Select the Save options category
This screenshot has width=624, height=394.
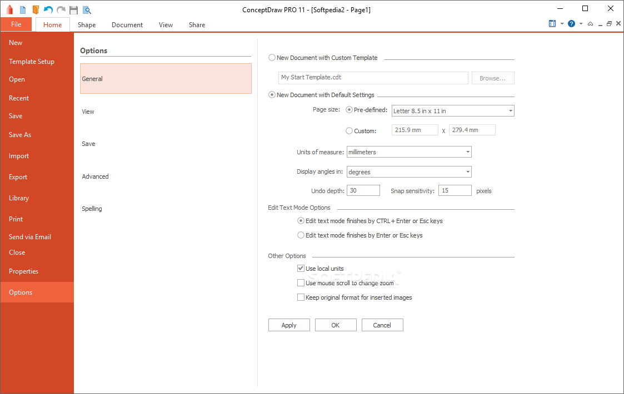coord(166,144)
